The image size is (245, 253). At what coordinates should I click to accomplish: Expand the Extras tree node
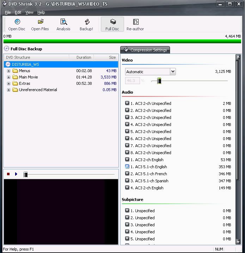(8, 84)
